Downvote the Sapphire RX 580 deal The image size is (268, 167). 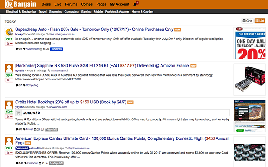pos(9,80)
